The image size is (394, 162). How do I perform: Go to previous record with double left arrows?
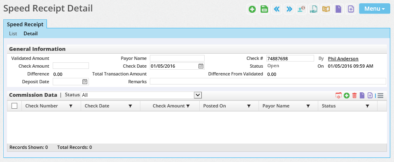point(277,9)
